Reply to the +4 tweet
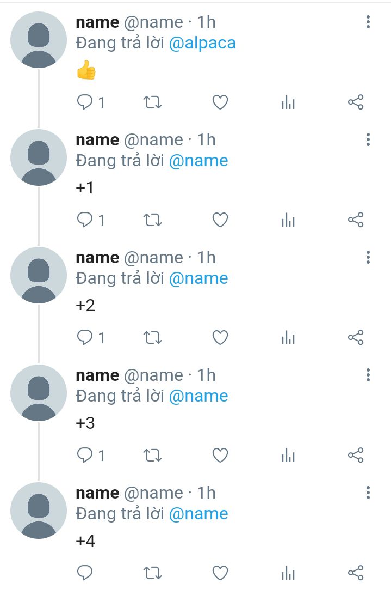Viewport: 391px width, 589px height. [85, 573]
